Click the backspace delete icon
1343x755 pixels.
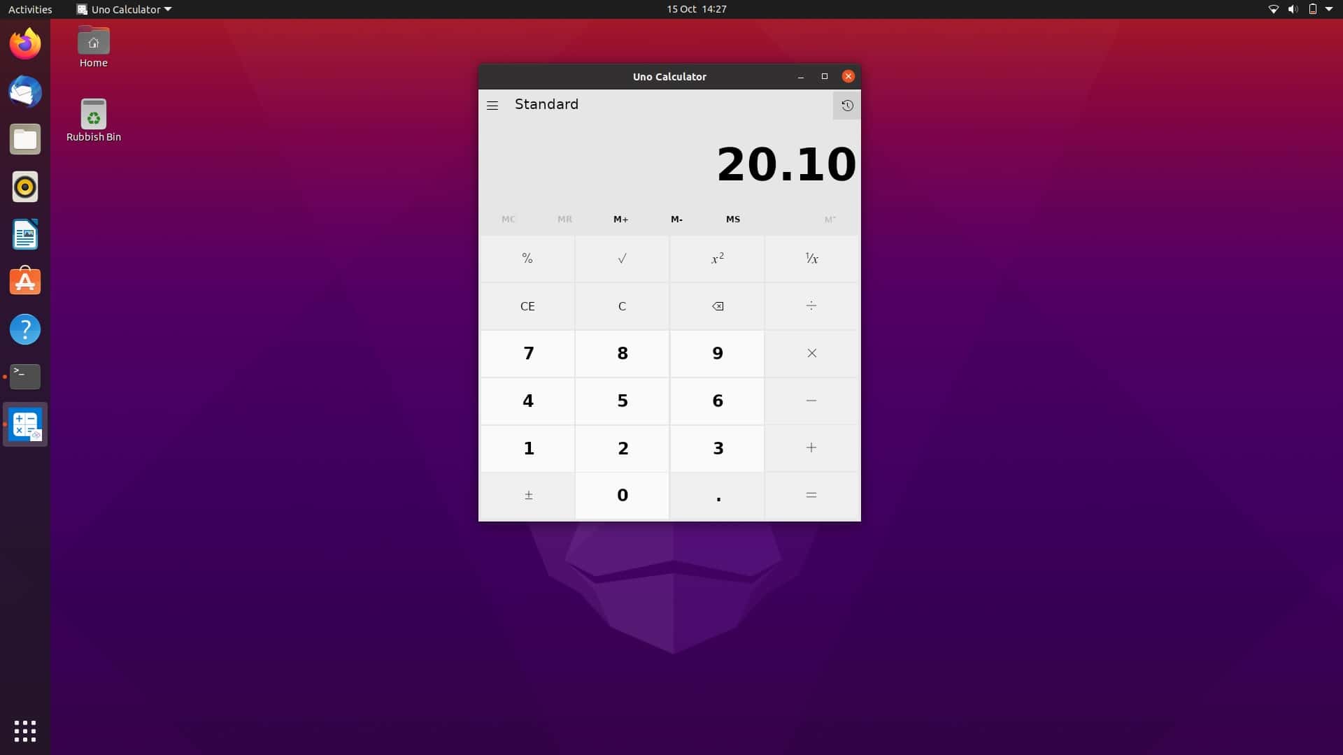[718, 305]
